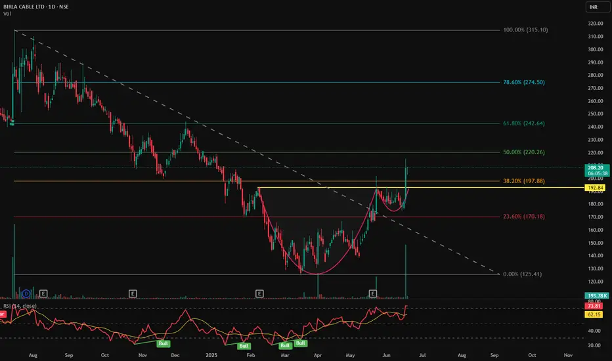Click the Apr label on time axis

pyautogui.click(x=318, y=355)
